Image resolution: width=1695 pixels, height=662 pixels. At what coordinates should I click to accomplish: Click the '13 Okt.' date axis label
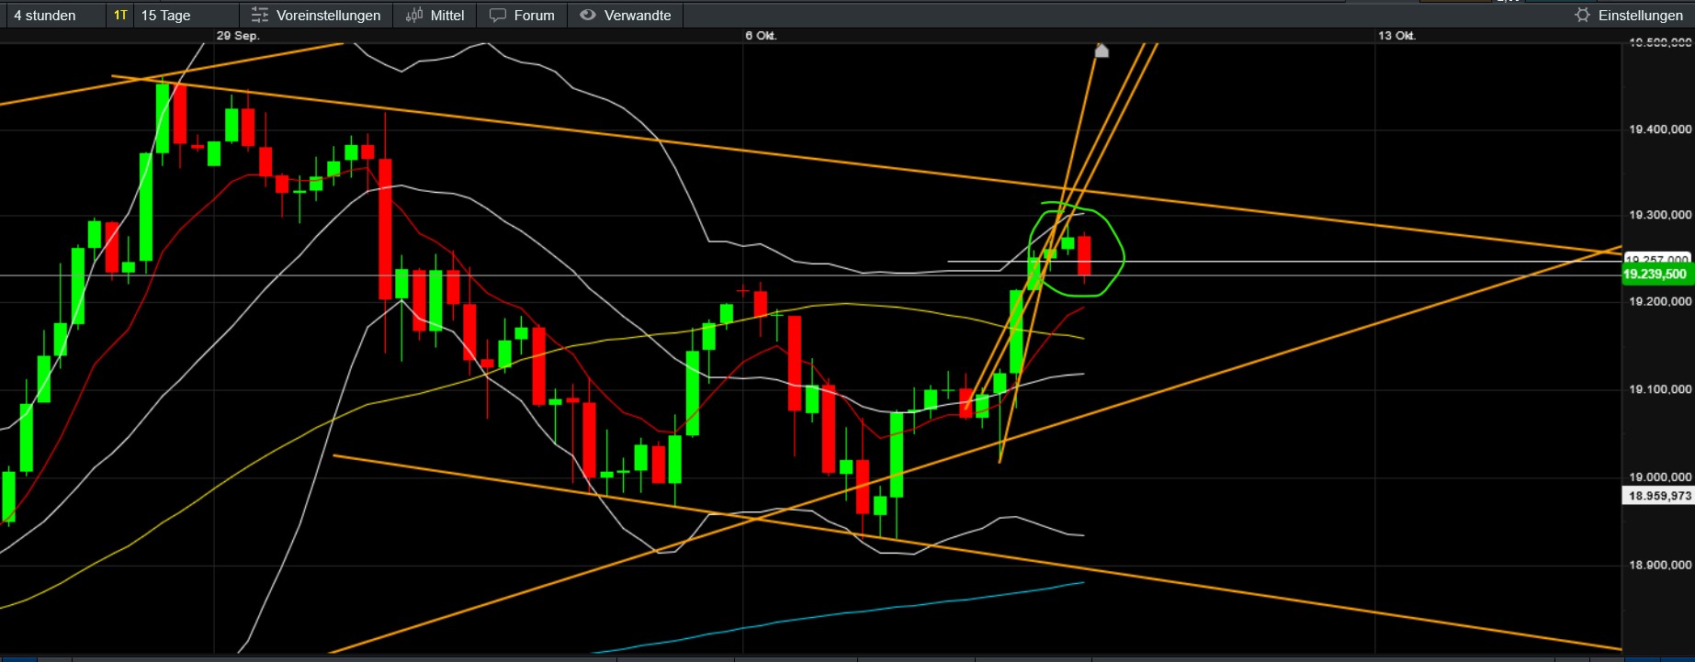[1396, 36]
